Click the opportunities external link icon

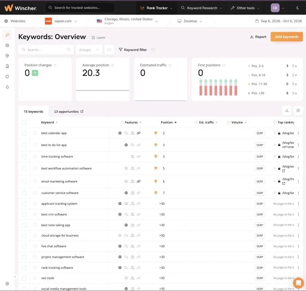tap(82, 111)
